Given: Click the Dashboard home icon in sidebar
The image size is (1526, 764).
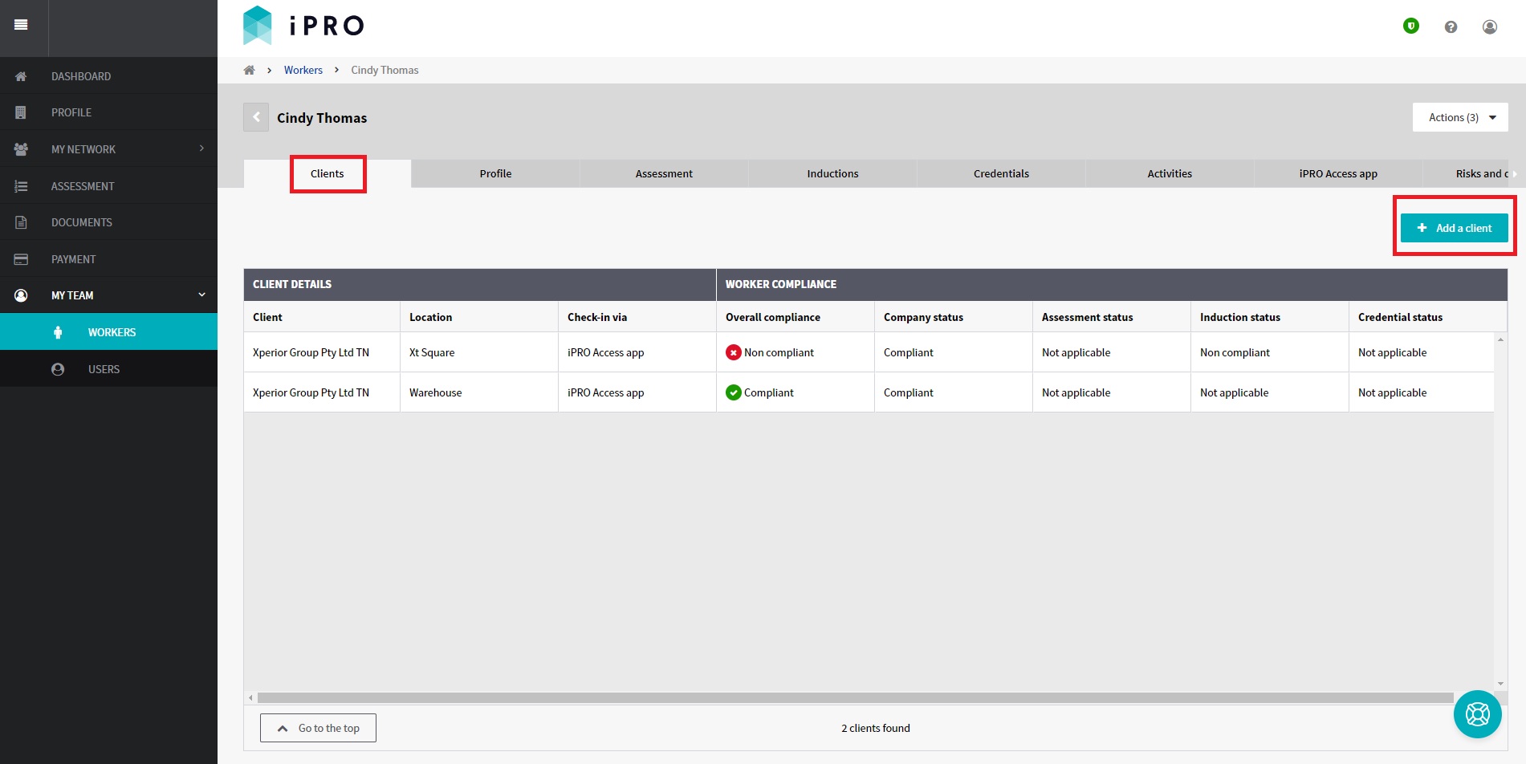Looking at the screenshot, I should tap(21, 76).
